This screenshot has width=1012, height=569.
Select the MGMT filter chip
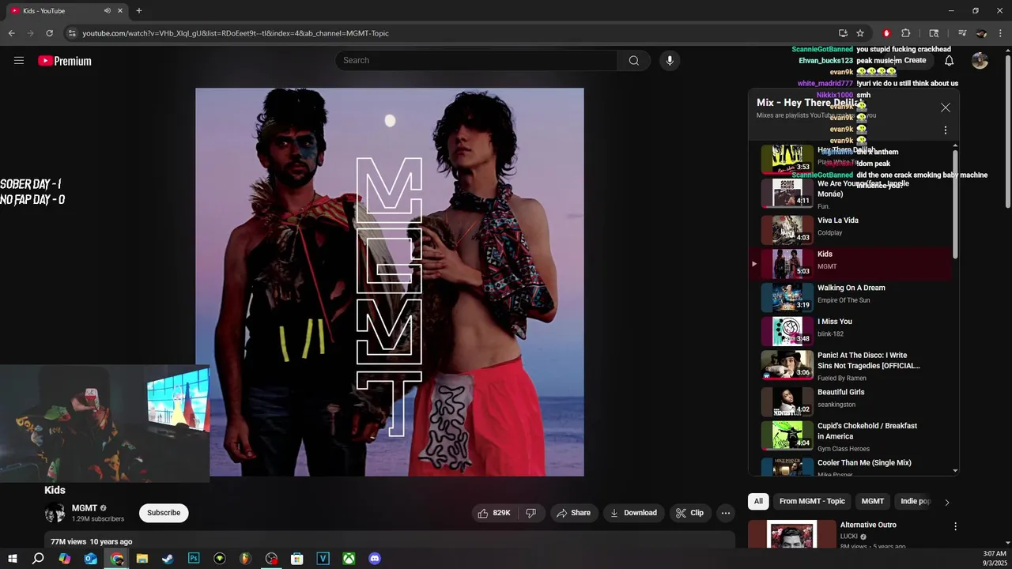click(x=872, y=501)
